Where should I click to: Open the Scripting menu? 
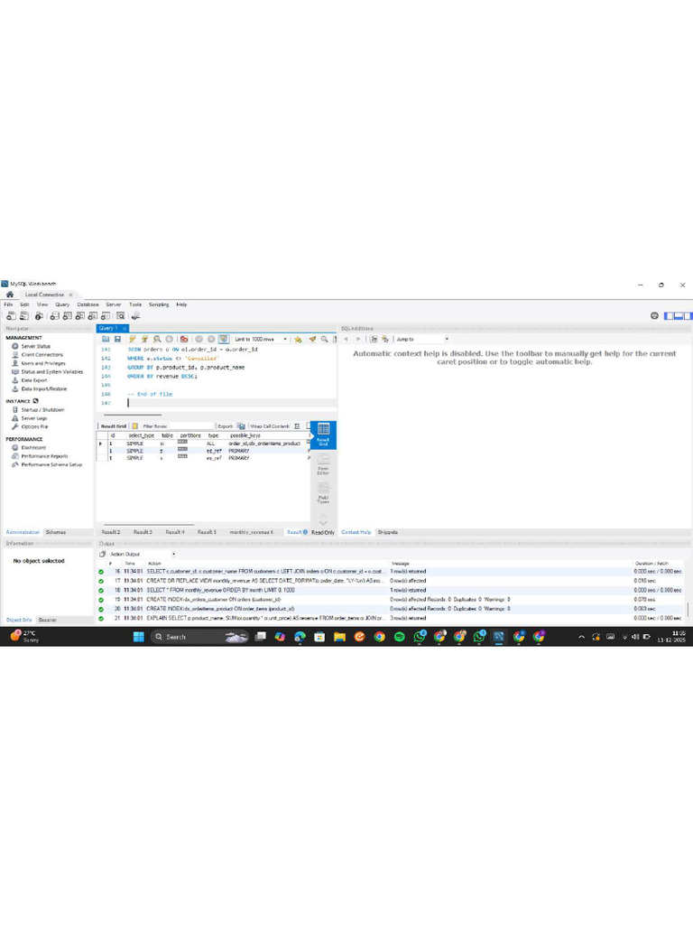click(159, 305)
